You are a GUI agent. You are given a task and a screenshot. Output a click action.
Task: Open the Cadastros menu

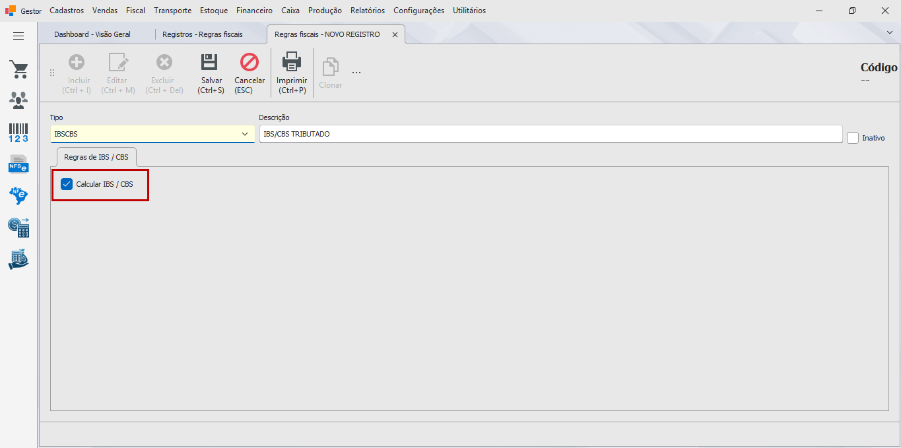pyautogui.click(x=67, y=11)
